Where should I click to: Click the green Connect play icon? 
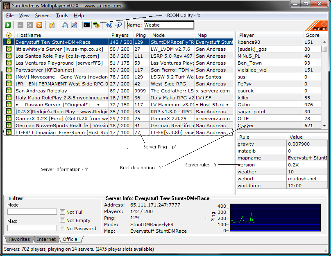pyautogui.click(x=8, y=25)
